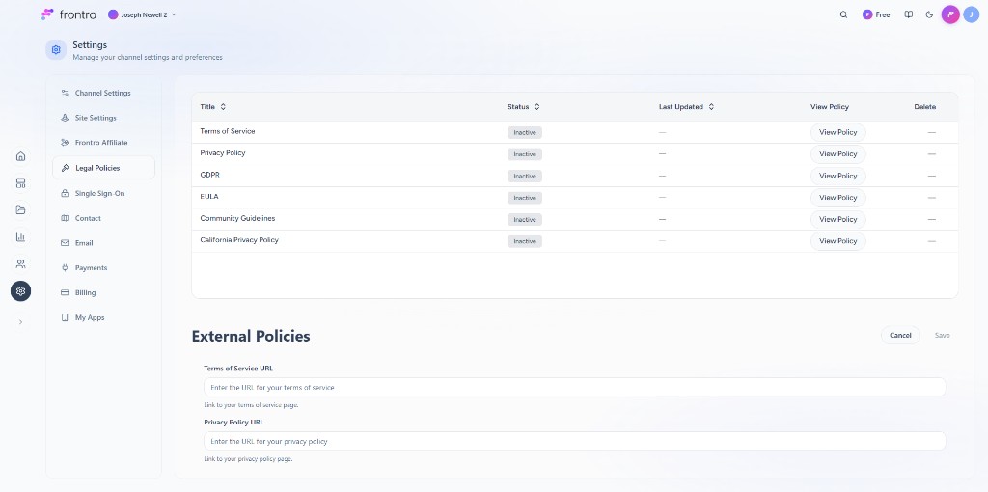Click the Settings header gear icon
This screenshot has width=988, height=492.
click(x=56, y=50)
